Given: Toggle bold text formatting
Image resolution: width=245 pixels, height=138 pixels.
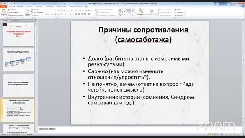Looking at the screenshot, I should pyautogui.click(x=46, y=15).
